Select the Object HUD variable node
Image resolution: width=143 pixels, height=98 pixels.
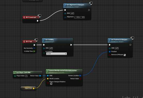28,88
